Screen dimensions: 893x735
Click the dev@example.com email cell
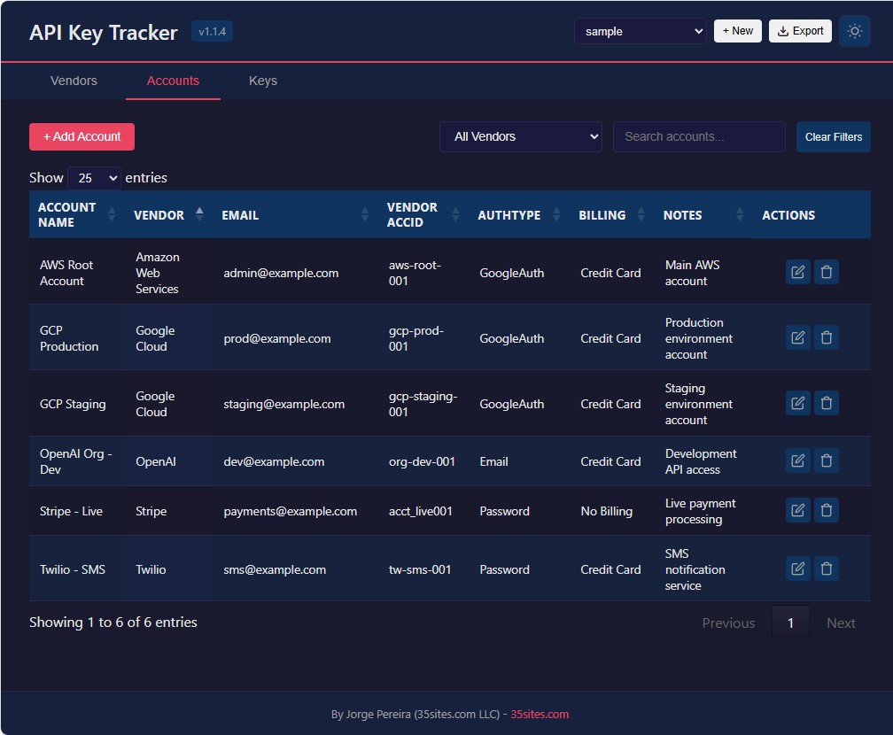pos(274,461)
